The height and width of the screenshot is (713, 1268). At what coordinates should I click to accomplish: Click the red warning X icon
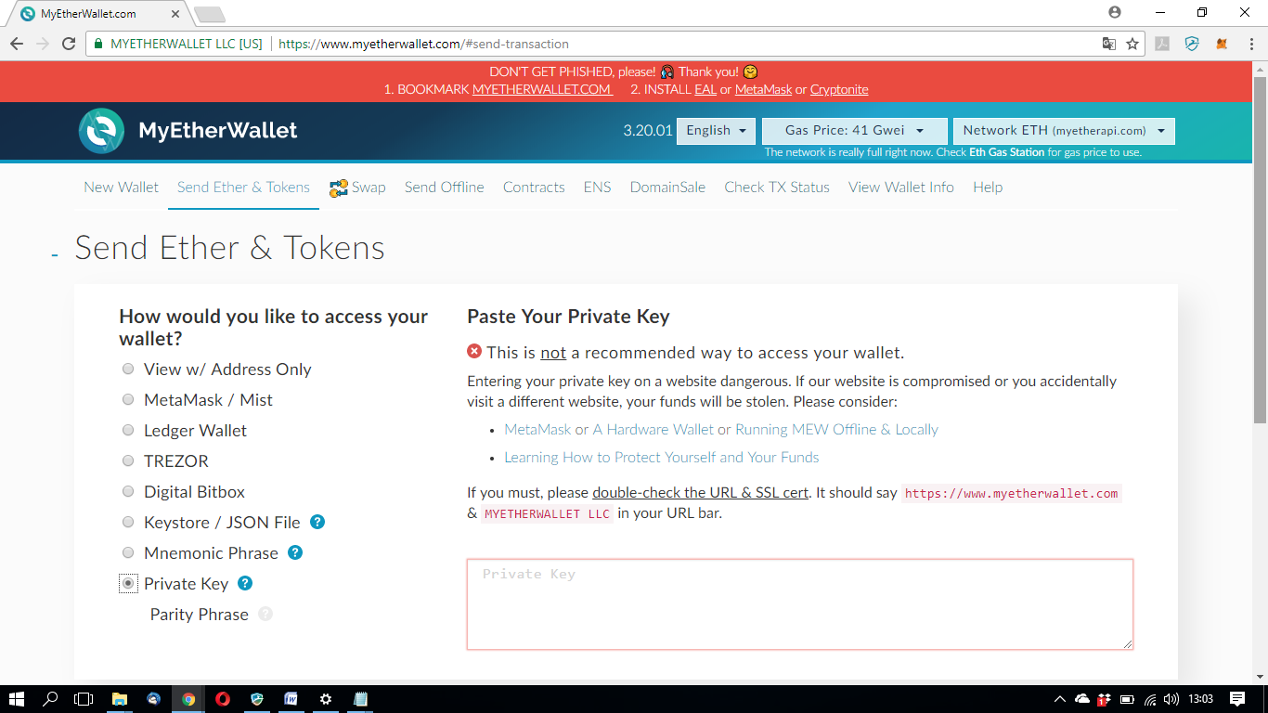coord(474,351)
